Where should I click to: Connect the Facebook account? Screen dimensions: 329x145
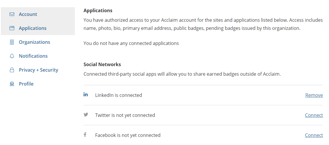[314, 135]
